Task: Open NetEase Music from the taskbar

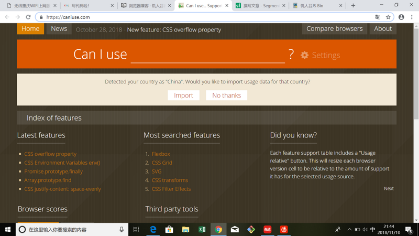Action: 284,230
